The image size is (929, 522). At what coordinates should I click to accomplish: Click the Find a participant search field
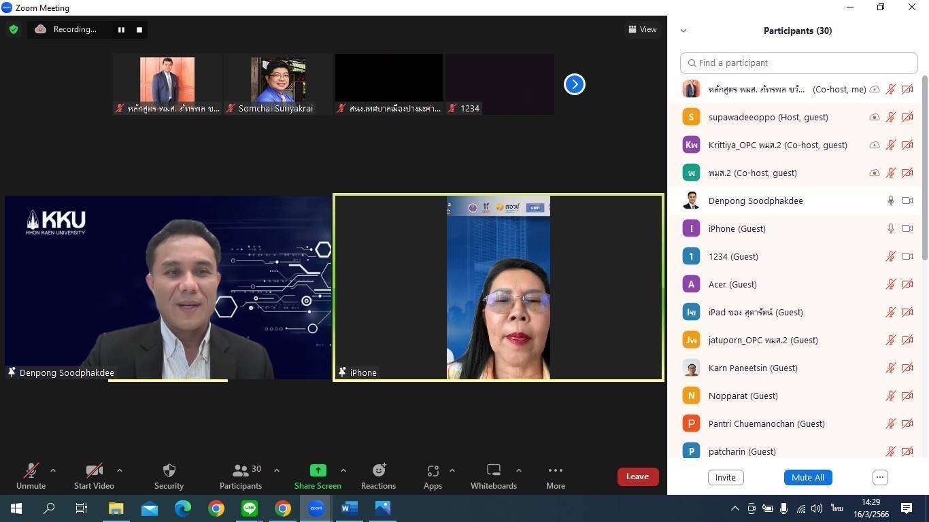pyautogui.click(x=799, y=63)
